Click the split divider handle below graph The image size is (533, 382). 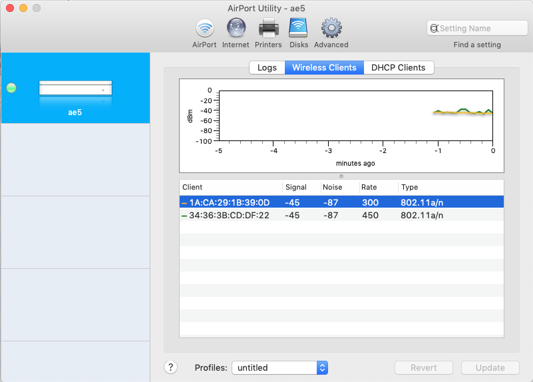(341, 176)
